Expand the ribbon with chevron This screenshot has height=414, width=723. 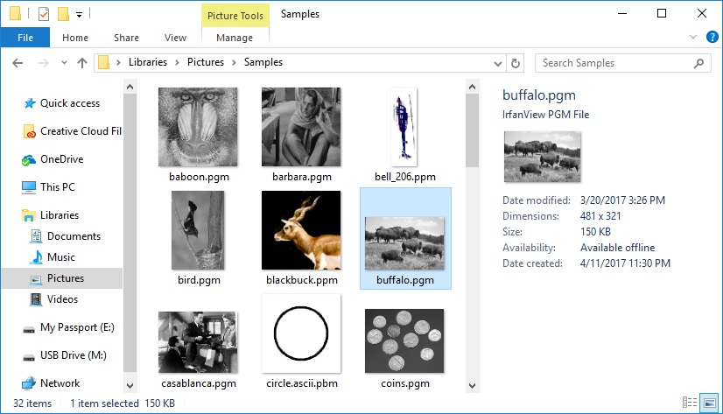[x=692, y=37]
